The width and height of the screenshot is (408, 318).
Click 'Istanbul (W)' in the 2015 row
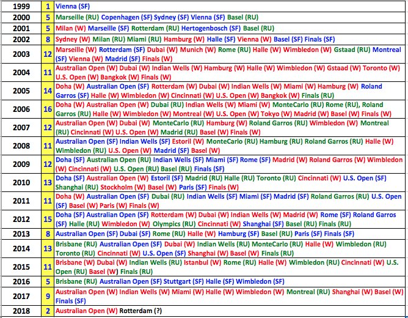tap(202, 262)
